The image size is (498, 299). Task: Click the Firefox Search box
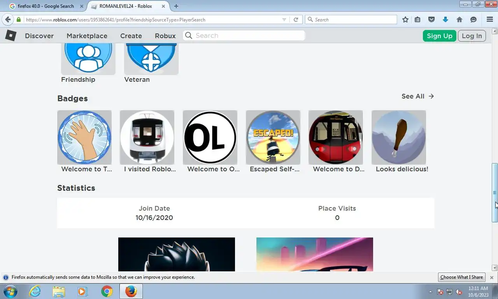351,19
